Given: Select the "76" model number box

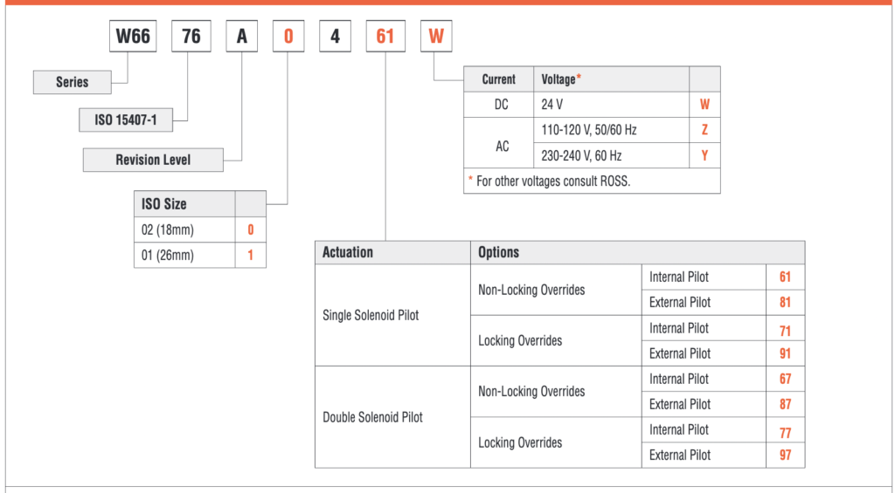Looking at the screenshot, I should click(191, 36).
